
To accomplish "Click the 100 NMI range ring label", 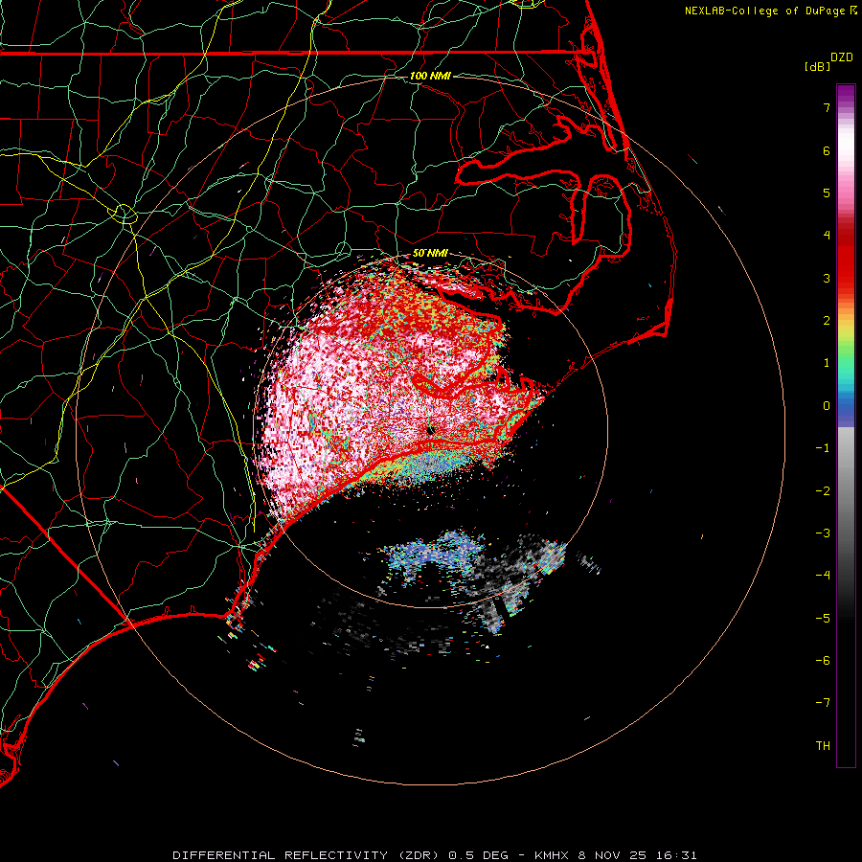I will pos(430,76).
